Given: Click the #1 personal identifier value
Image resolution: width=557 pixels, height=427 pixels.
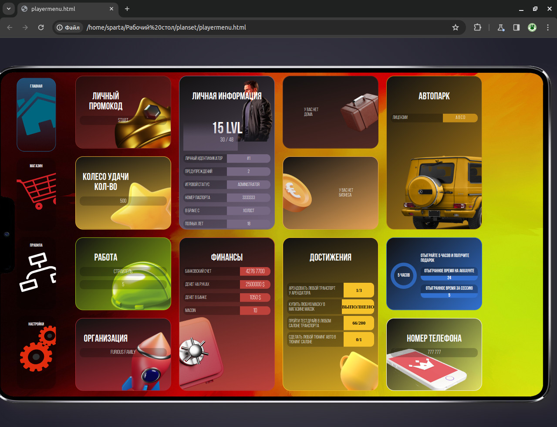Looking at the screenshot, I should (249, 159).
